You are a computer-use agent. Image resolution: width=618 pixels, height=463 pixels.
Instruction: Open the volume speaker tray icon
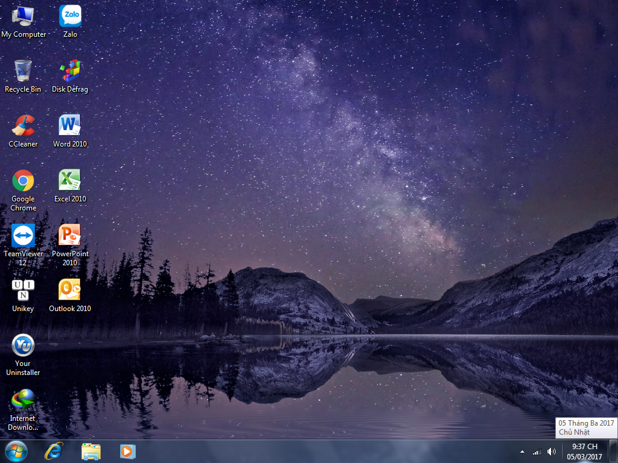click(x=552, y=452)
